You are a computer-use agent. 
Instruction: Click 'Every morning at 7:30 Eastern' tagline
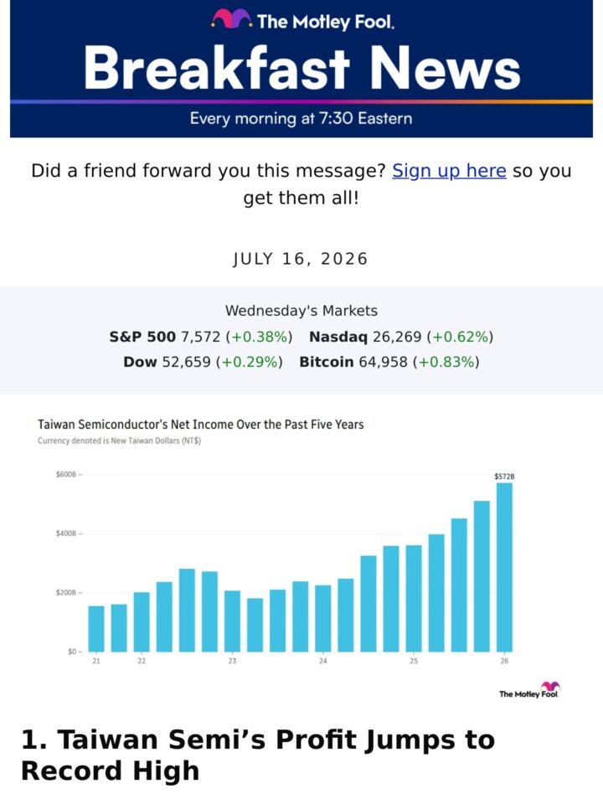coord(301,118)
